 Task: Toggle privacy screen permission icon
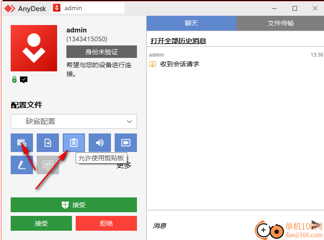coord(48,165)
